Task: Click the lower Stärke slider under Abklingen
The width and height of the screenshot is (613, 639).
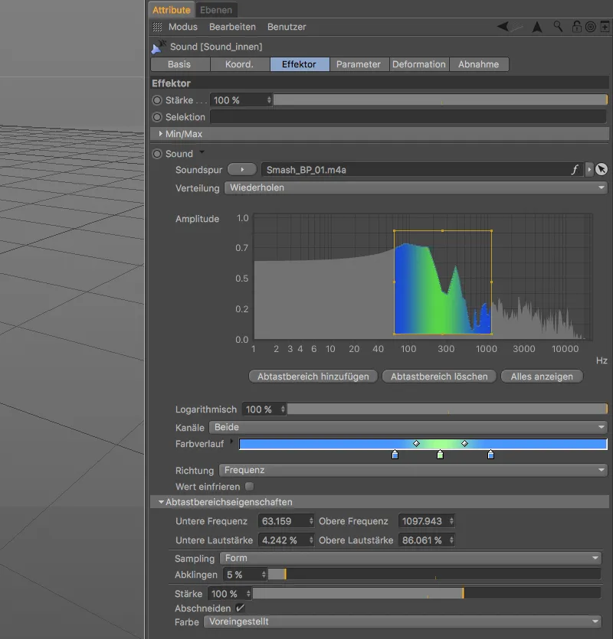Action: point(427,593)
